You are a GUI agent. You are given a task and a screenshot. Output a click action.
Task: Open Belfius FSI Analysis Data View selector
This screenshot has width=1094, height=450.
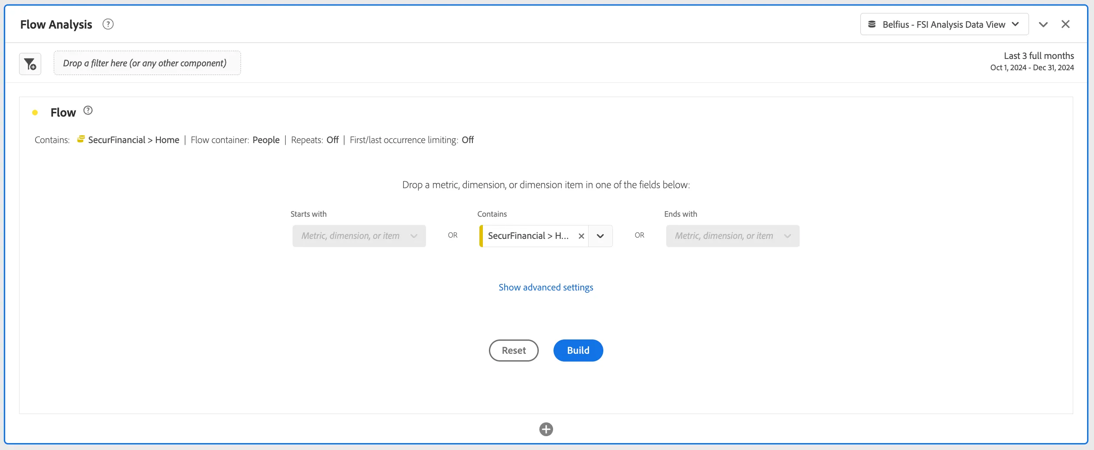[944, 24]
